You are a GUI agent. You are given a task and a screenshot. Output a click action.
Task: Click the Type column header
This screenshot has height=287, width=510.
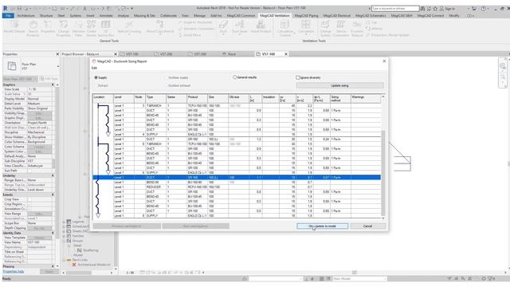[155, 99]
